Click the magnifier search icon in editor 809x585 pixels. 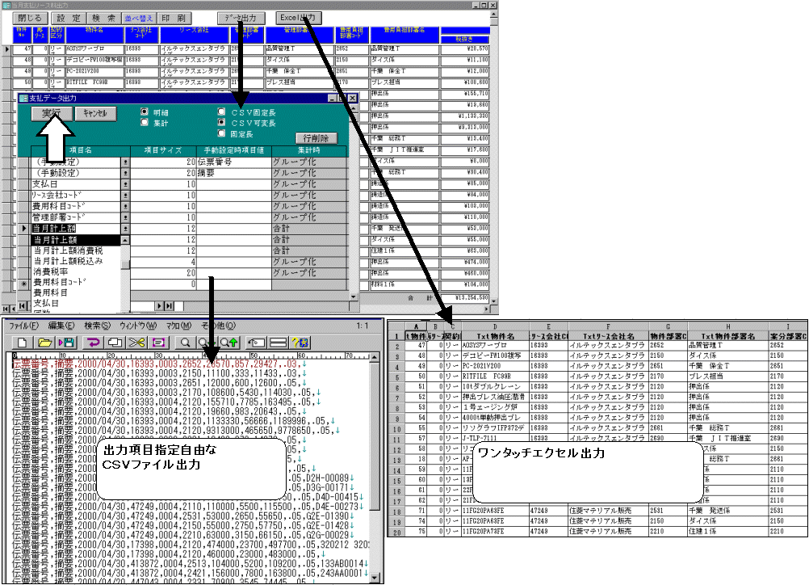[x=185, y=343]
